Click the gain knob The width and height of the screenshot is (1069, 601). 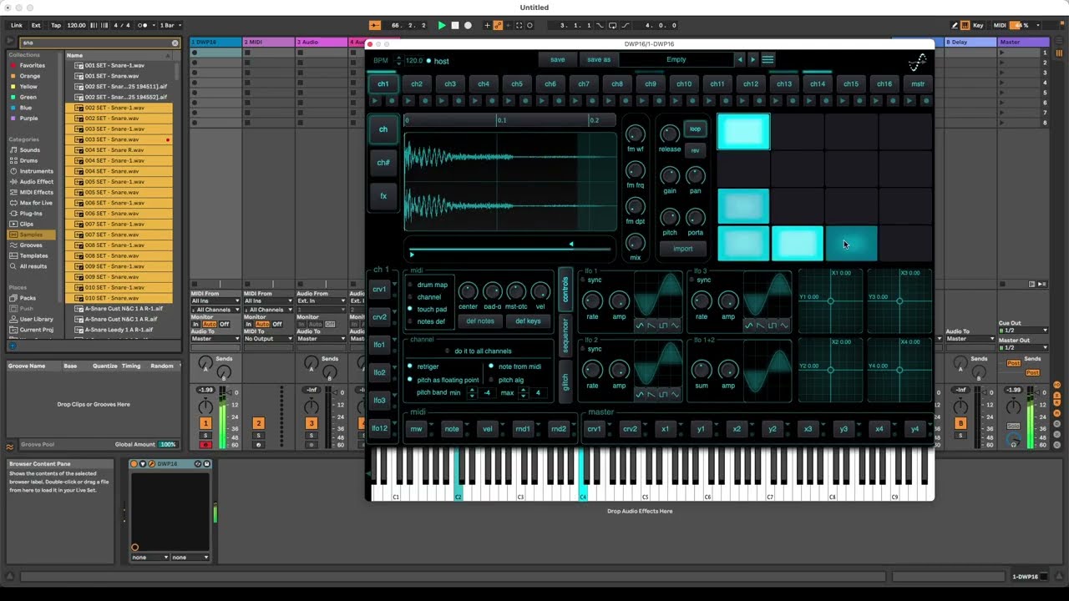[x=670, y=175]
